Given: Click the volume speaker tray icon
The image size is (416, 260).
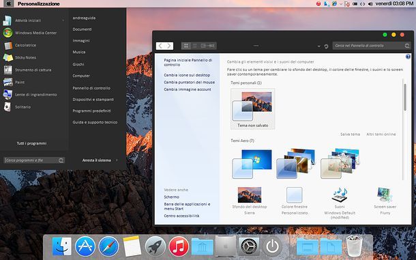Looking at the screenshot, I should tap(370, 3).
